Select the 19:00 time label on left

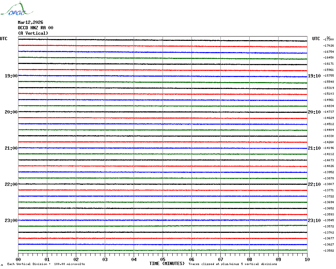[11, 76]
